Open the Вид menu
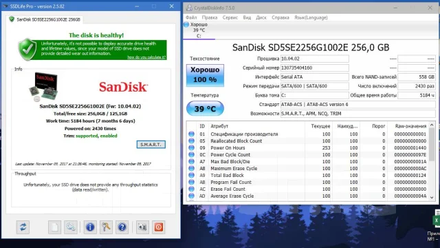The width and height of the screenshot is (440, 248). pyautogui.click(x=247, y=17)
